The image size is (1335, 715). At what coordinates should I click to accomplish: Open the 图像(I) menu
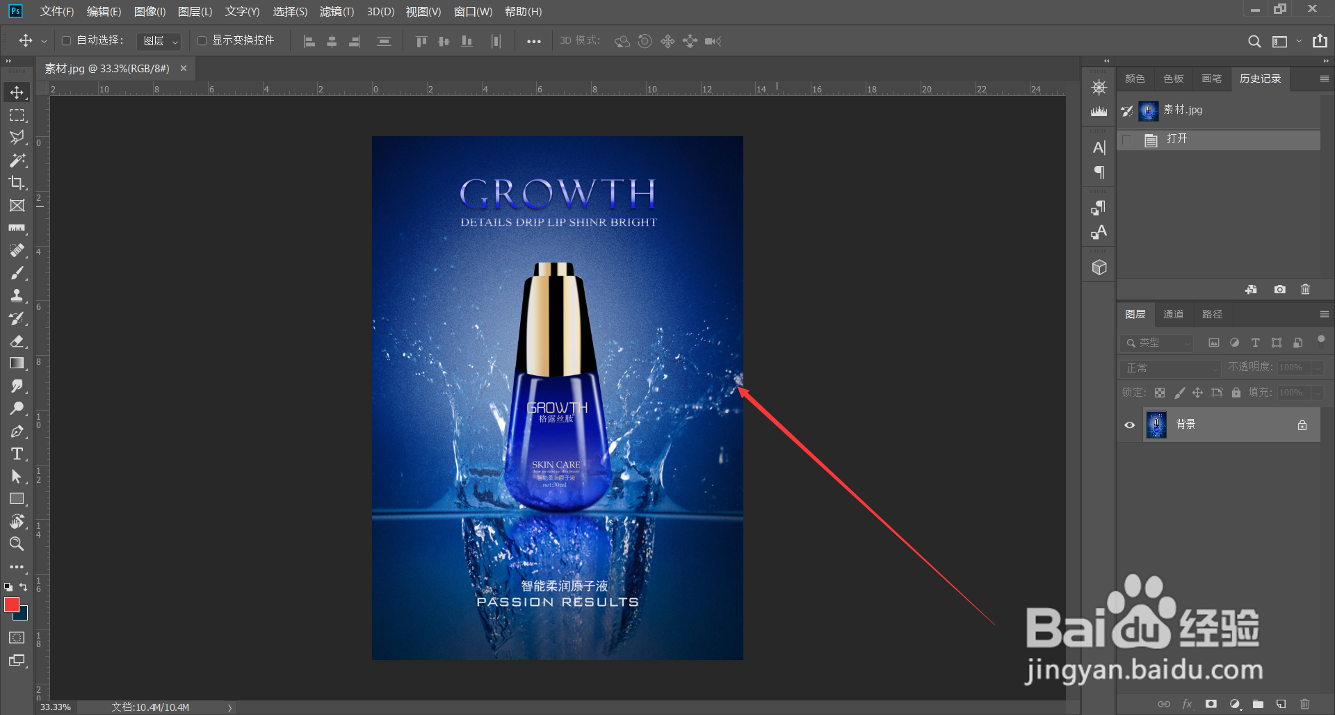click(149, 12)
